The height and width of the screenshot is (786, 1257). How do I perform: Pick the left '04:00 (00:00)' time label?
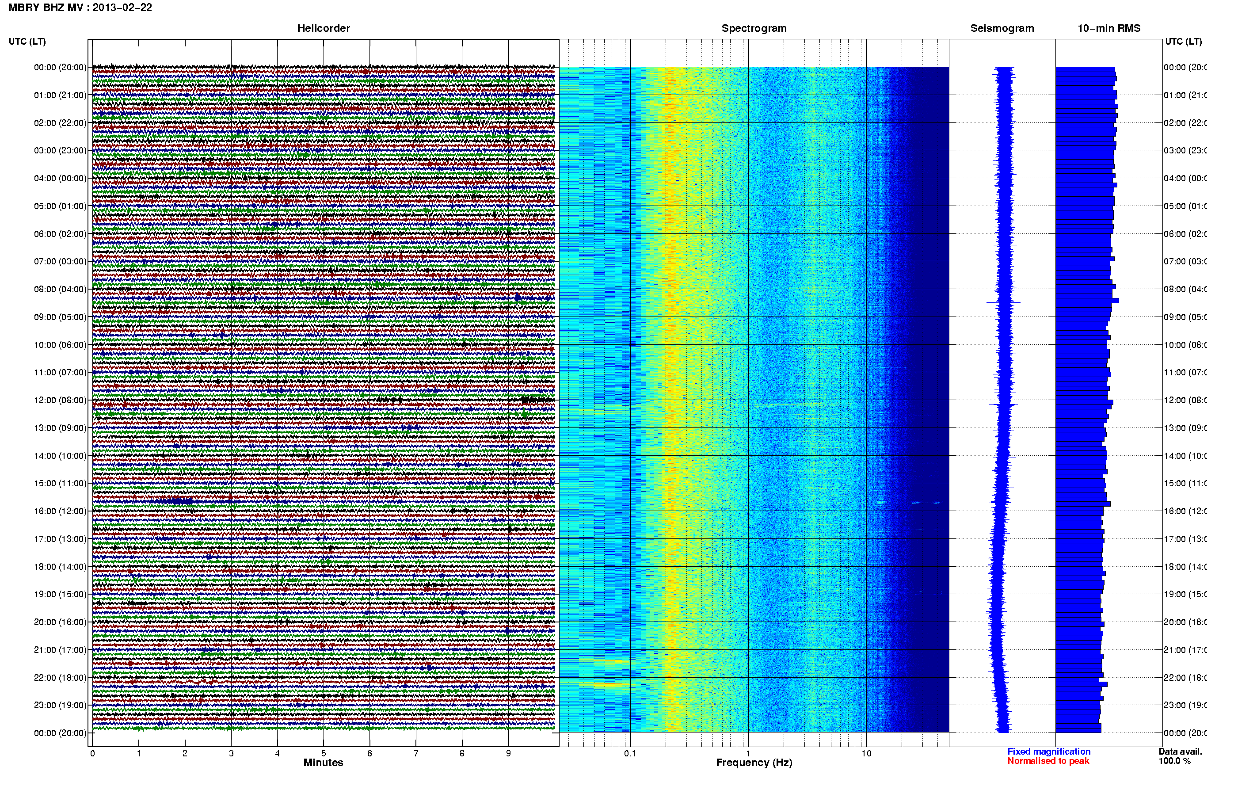coord(60,178)
